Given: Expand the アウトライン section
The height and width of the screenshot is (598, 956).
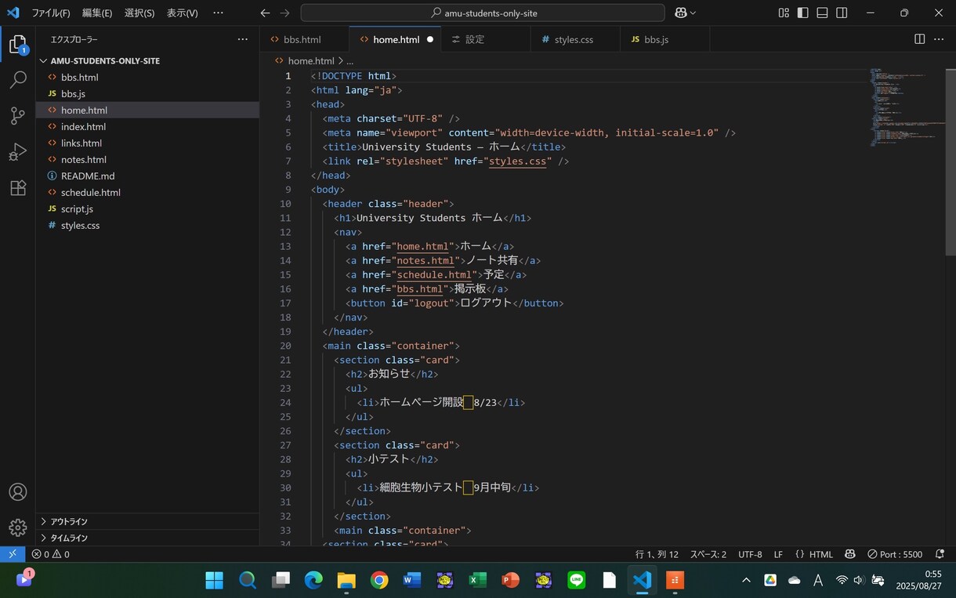Looking at the screenshot, I should pos(147,521).
